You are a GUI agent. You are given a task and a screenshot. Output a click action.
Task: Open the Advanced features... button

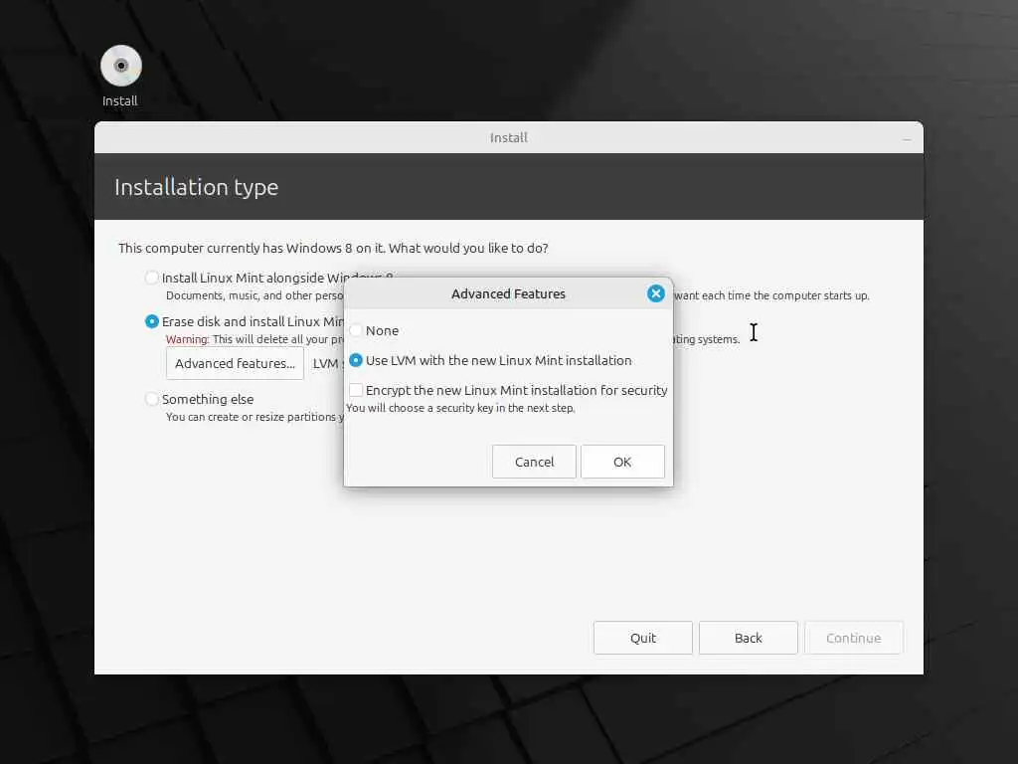(235, 364)
